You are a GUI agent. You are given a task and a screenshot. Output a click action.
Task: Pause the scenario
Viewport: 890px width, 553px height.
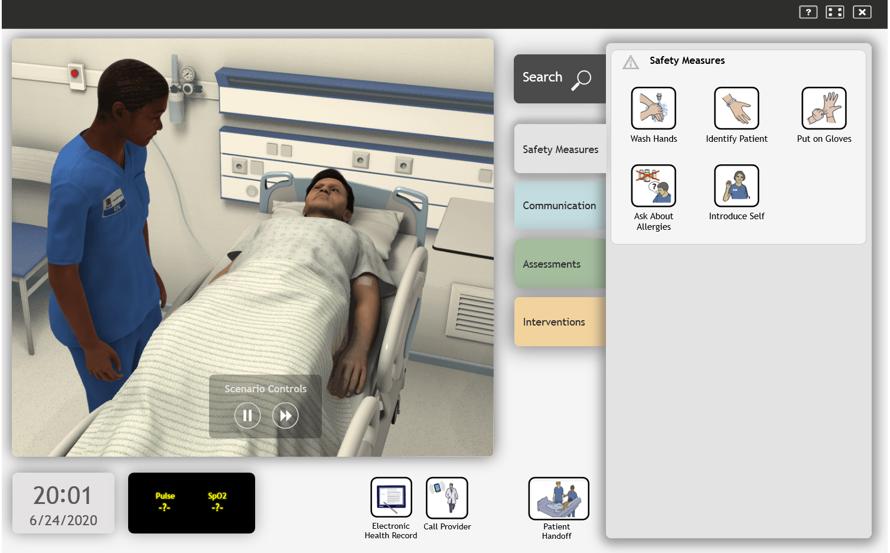(x=247, y=416)
